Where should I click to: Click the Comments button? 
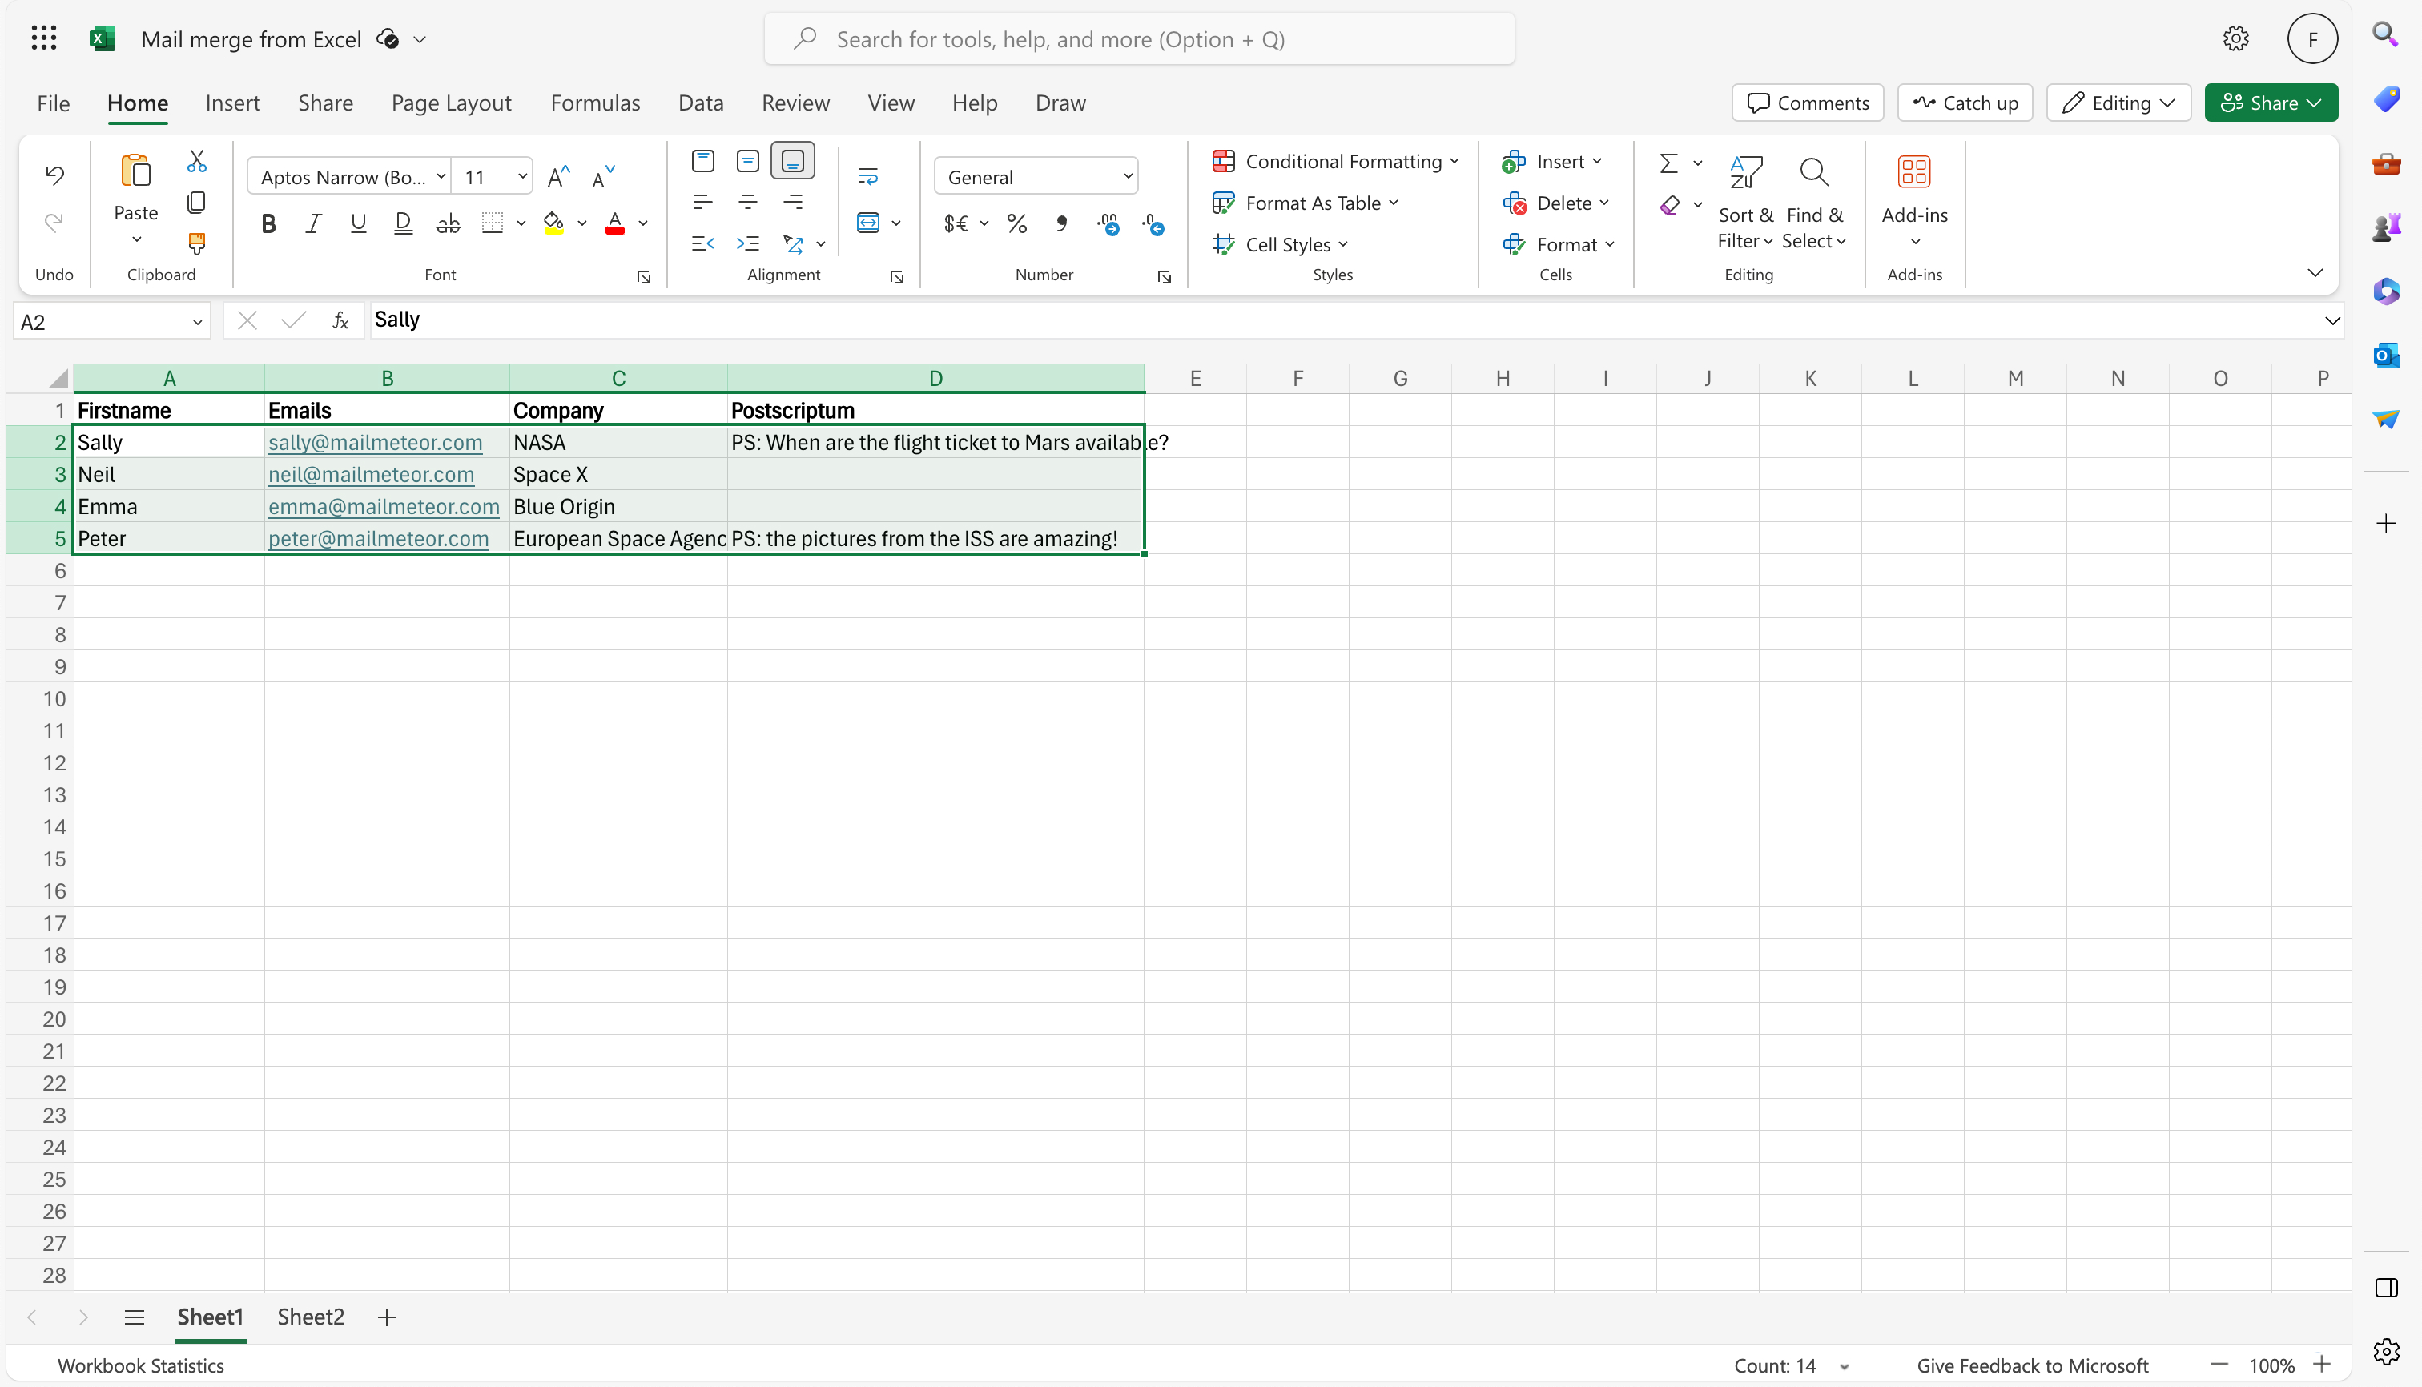point(1808,103)
